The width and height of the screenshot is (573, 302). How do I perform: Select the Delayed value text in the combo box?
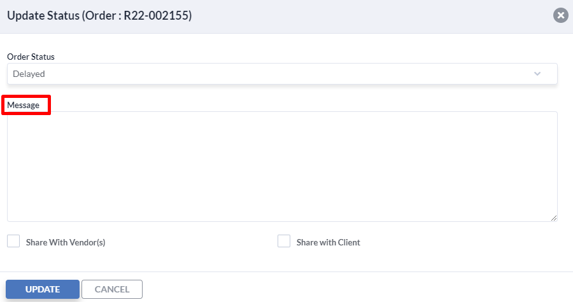29,74
